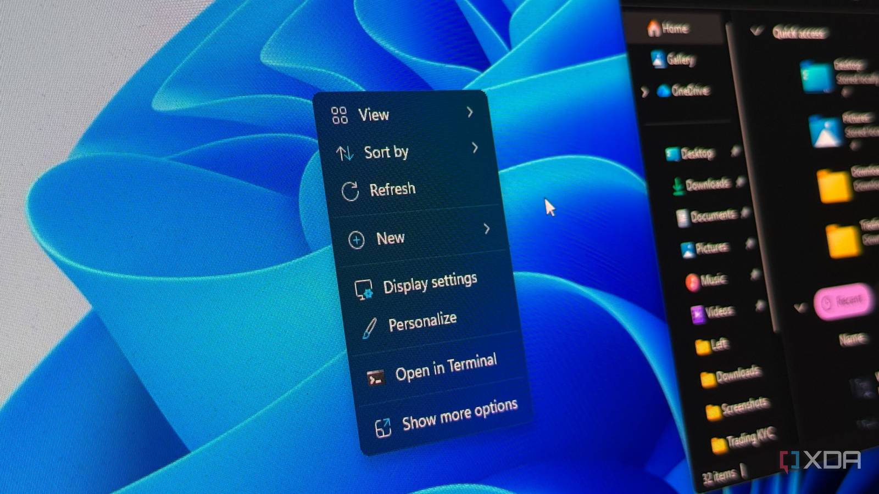Click the Terminal icon in context menu
Image resolution: width=879 pixels, height=494 pixels.
tap(376, 378)
